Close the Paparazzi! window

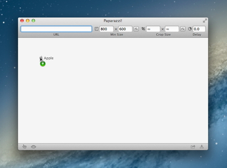[22, 20]
